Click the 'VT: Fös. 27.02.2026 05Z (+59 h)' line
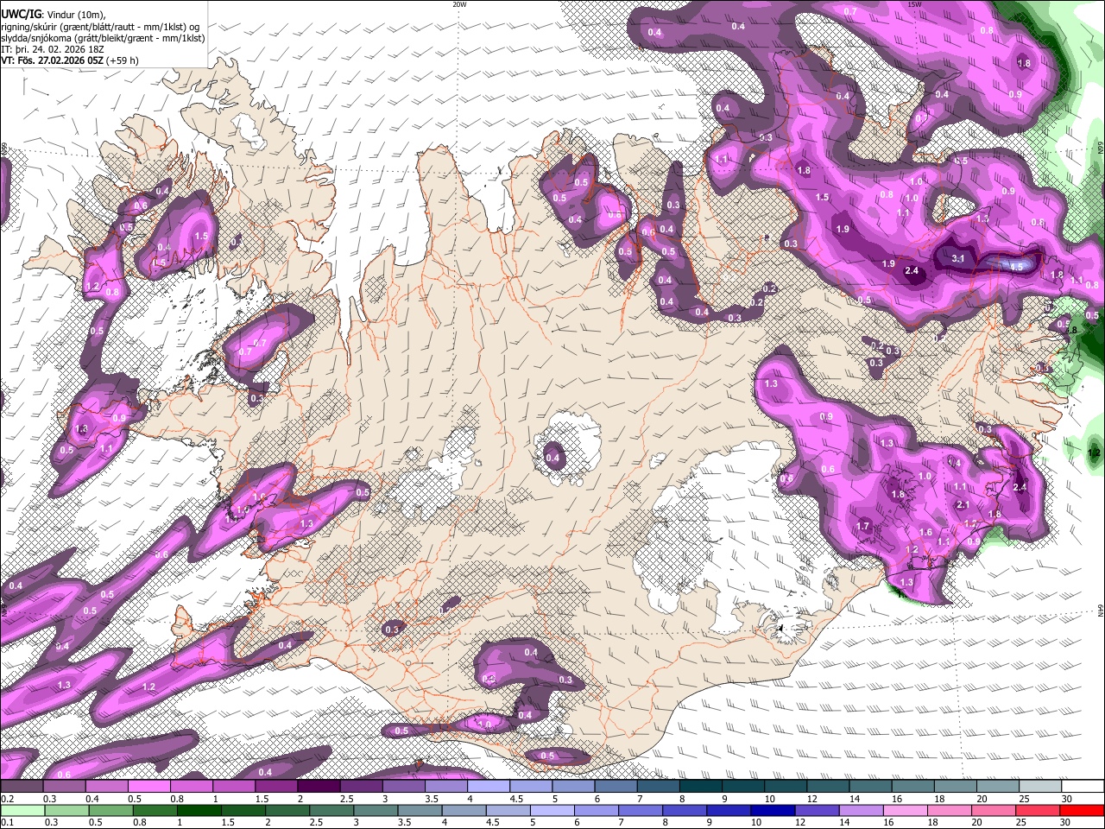 pos(70,60)
